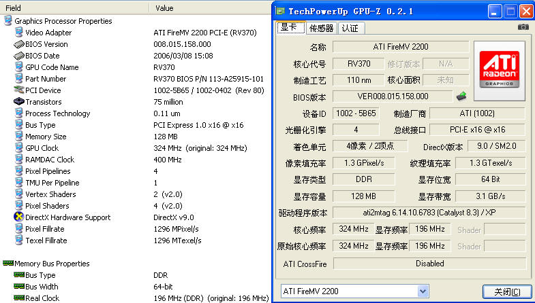The height and width of the screenshot is (303, 535).
Task: Save BIOS using the green chip icon
Action: [x=461, y=96]
